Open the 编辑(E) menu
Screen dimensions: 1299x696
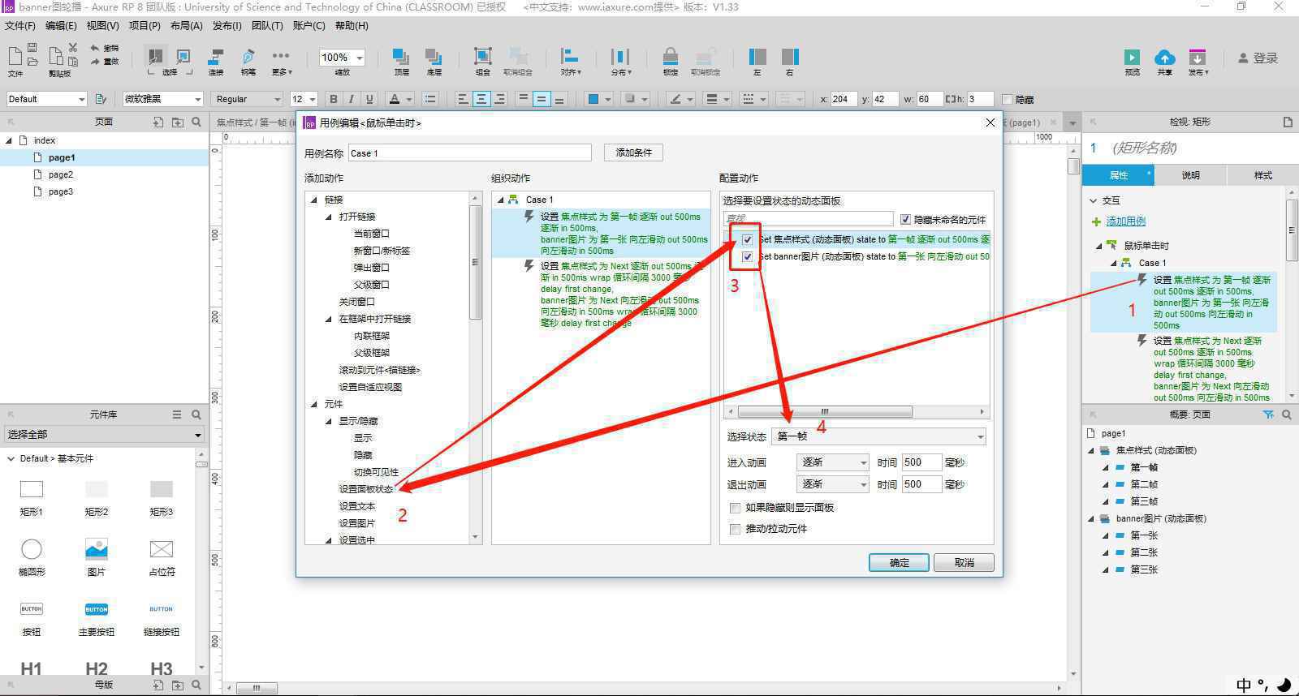(x=61, y=26)
